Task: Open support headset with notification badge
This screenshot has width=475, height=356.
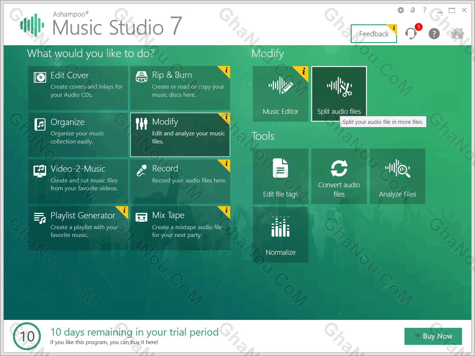Action: click(411, 33)
